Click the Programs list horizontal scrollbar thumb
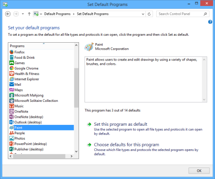 (x=39, y=156)
